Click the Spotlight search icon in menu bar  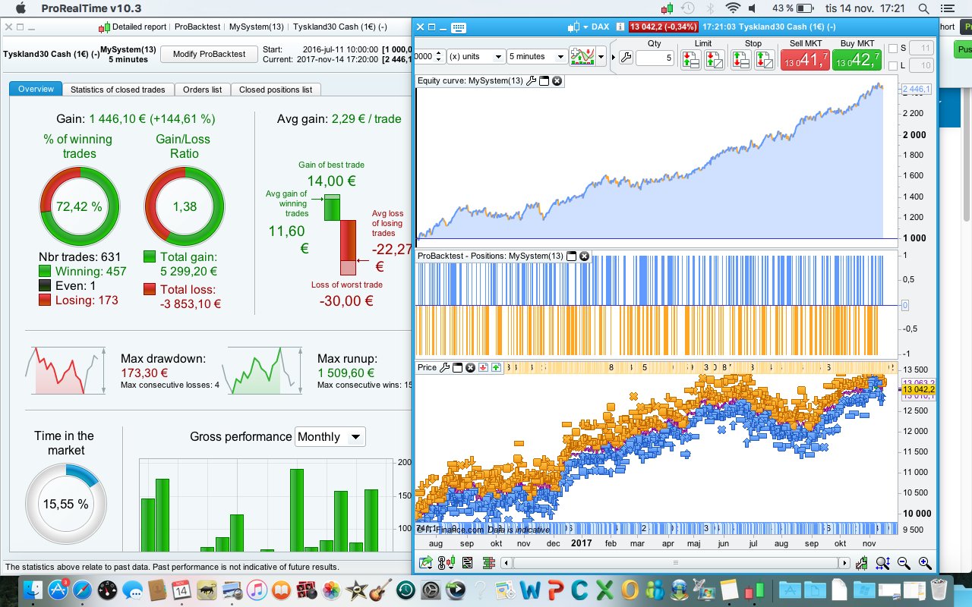point(923,8)
